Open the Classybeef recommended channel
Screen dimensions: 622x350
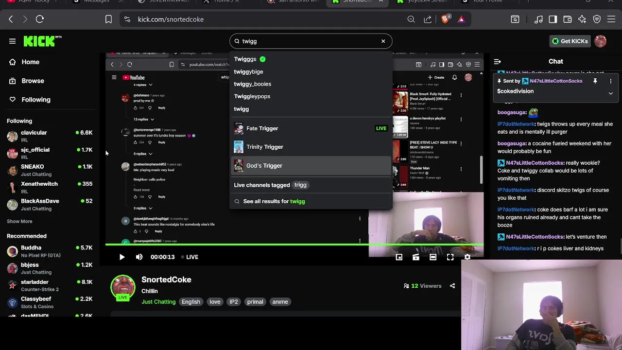coord(50,302)
